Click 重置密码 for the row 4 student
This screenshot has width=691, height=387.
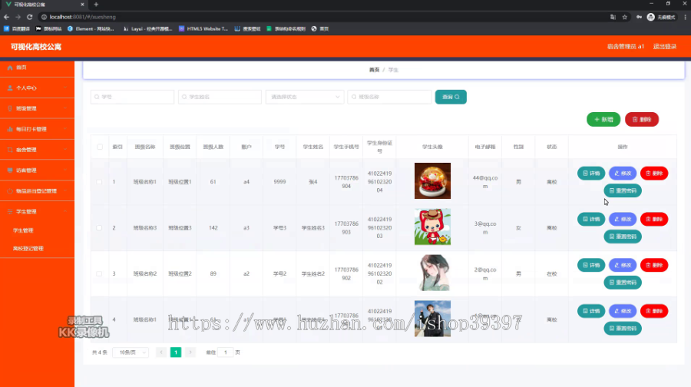coord(623,328)
